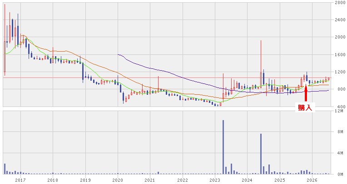Image resolution: width=347 pixels, height=184 pixels.
Task: Click the horizontal red price reference line
Action: pos(167,78)
